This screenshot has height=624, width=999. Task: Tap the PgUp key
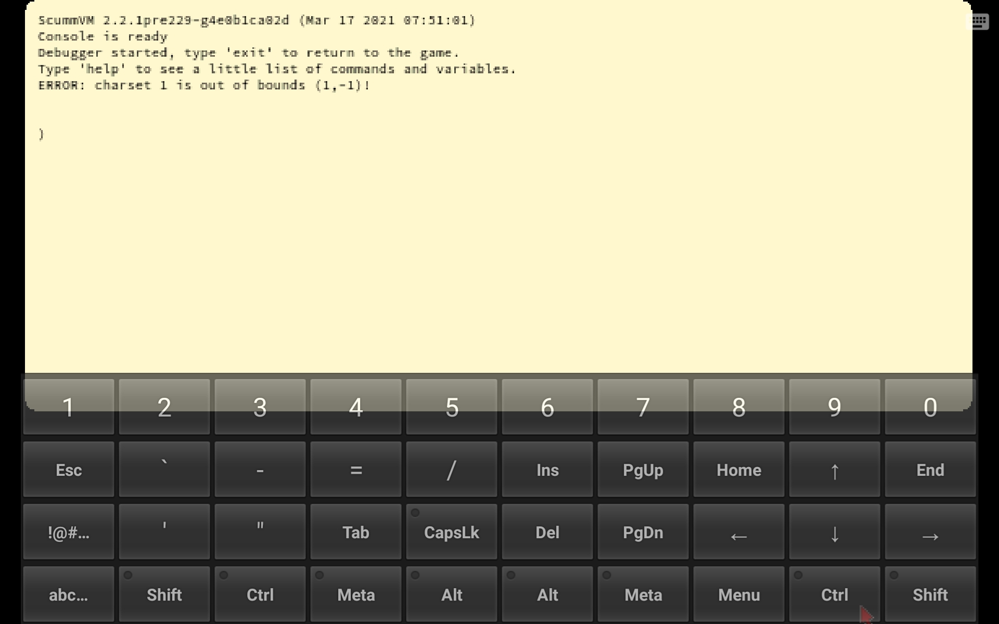click(643, 469)
